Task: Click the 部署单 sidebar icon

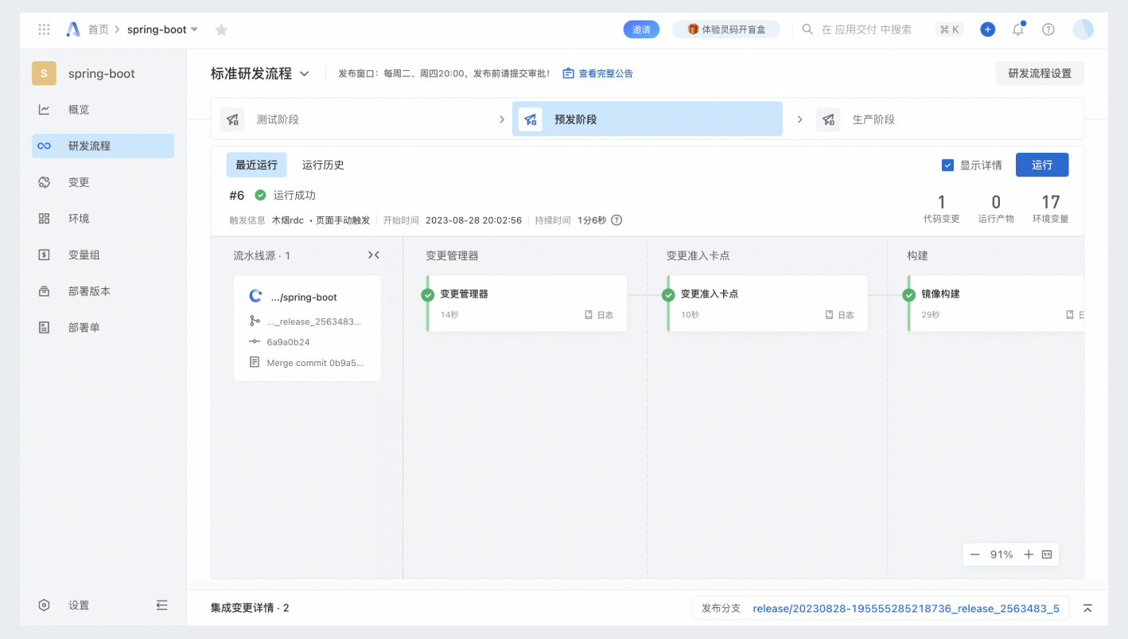Action: 45,327
